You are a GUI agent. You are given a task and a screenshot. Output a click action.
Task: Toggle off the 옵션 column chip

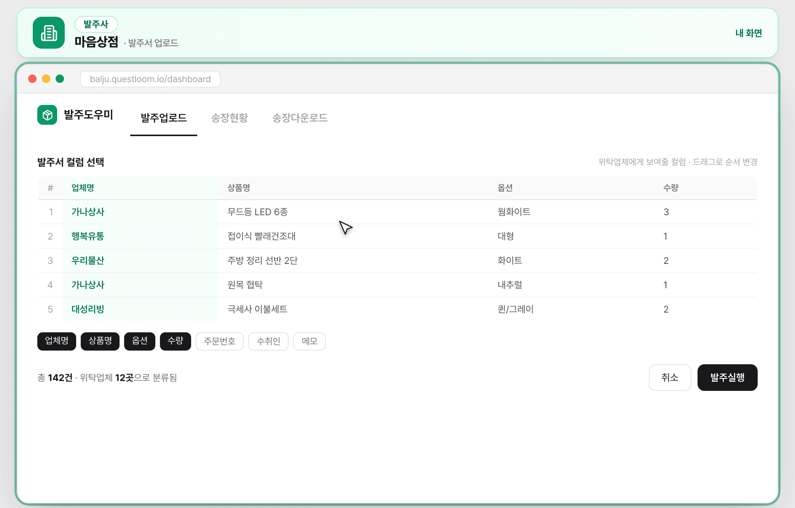coord(140,341)
